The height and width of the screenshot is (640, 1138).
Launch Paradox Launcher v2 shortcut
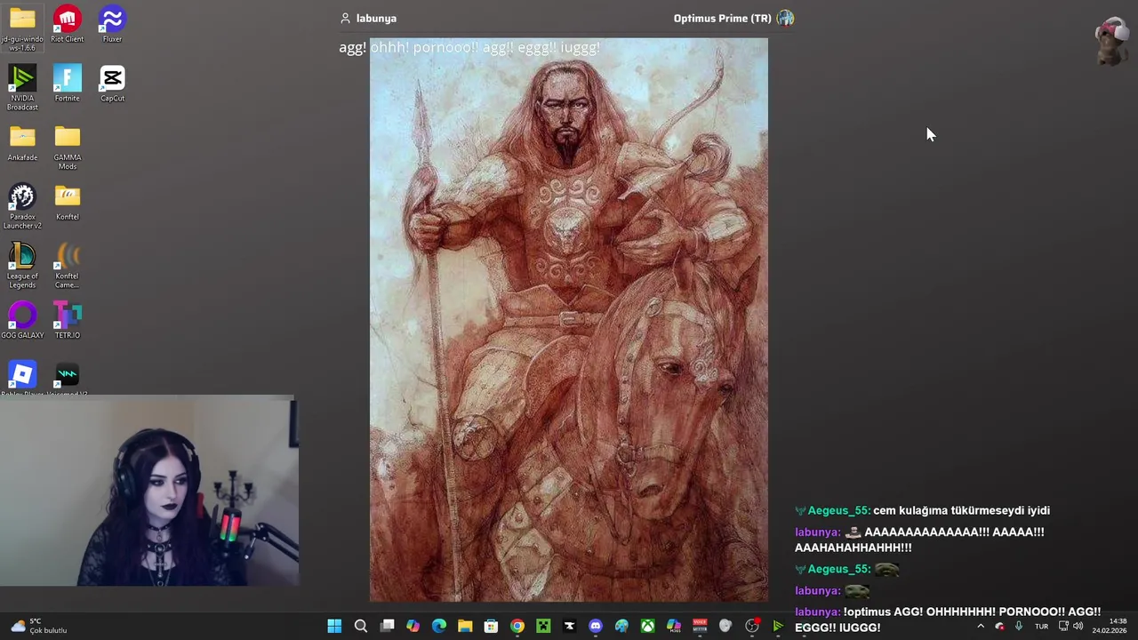(22, 206)
